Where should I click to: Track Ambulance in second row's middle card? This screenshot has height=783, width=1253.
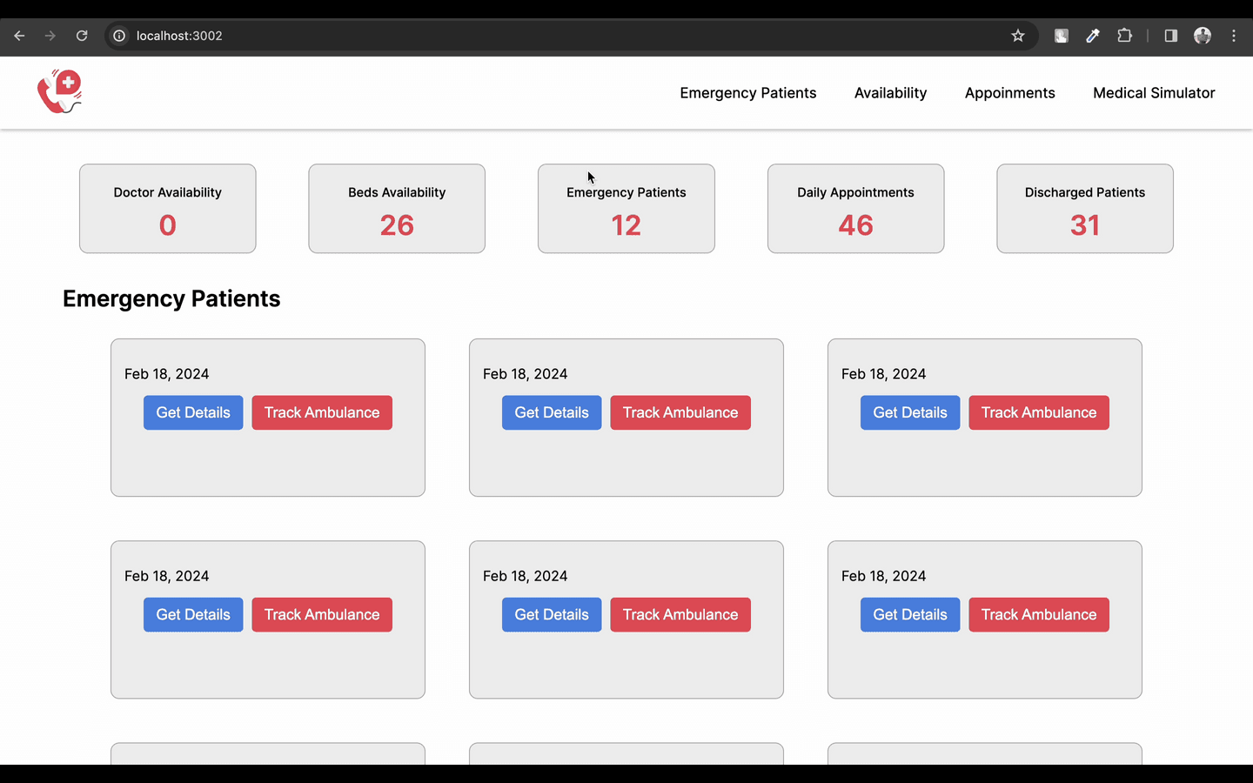coord(680,614)
